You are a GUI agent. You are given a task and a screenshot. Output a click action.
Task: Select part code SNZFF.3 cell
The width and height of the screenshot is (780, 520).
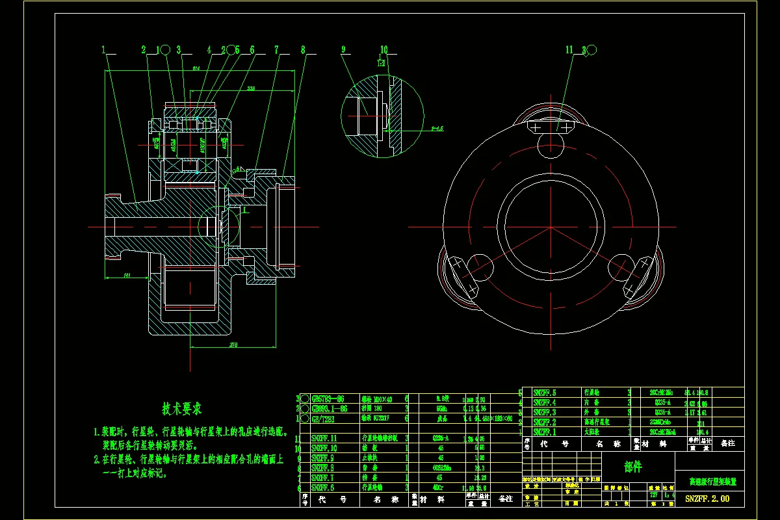tap(545, 412)
